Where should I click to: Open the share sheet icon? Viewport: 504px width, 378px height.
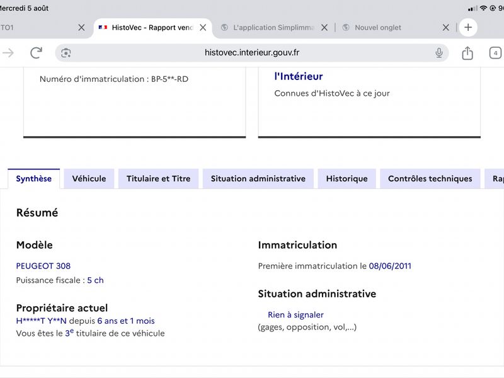point(467,53)
